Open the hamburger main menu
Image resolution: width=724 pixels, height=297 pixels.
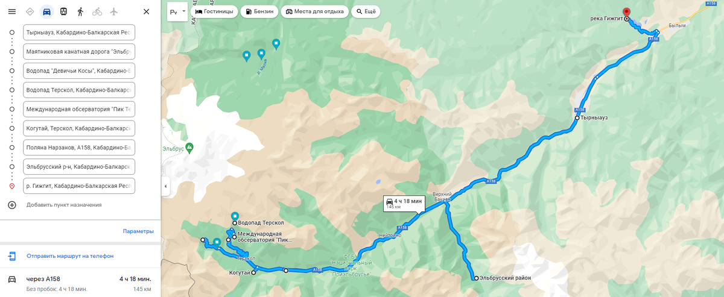(x=12, y=11)
